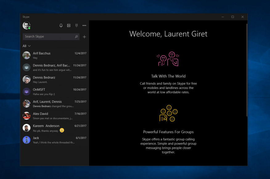Open the Arif, Laurent, Dennis group conversation
This screenshot has width=270, height=179.
[x=55, y=103]
